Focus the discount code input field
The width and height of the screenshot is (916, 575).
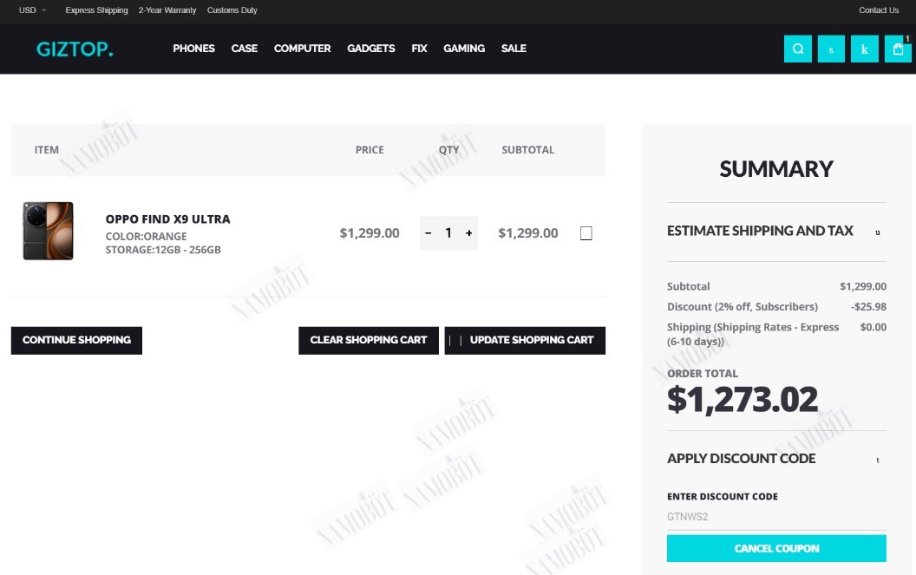[776, 517]
